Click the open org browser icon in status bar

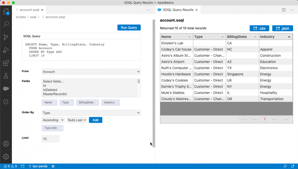coord(23,166)
